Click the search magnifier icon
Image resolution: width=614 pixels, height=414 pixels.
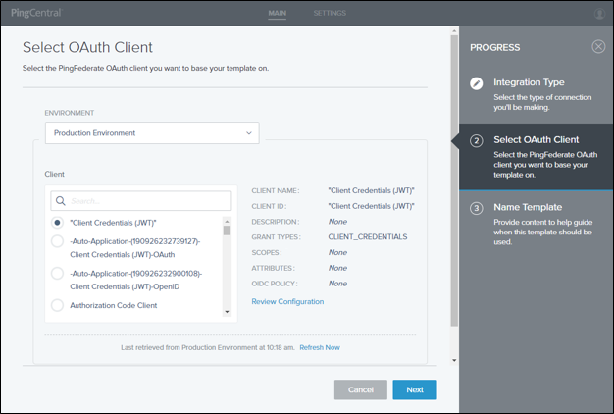point(61,201)
